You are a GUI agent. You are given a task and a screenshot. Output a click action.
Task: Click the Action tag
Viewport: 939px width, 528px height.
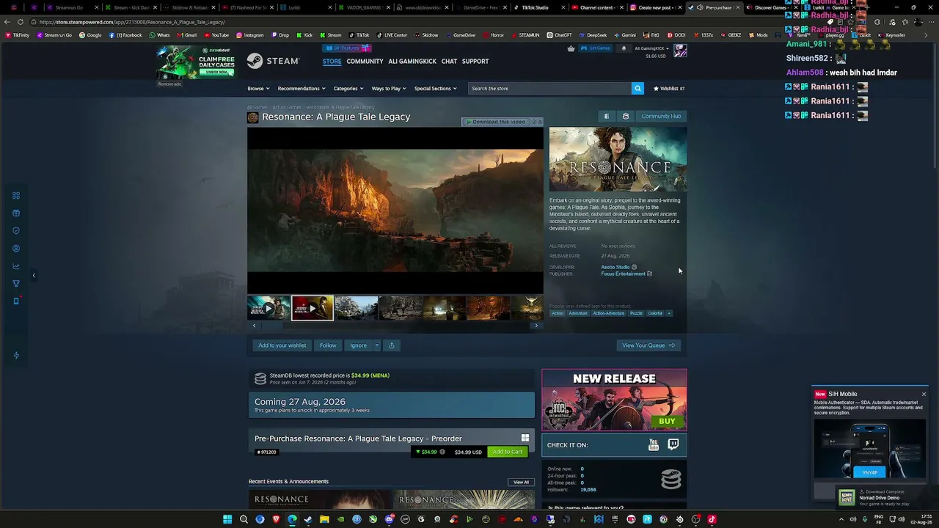558,313
